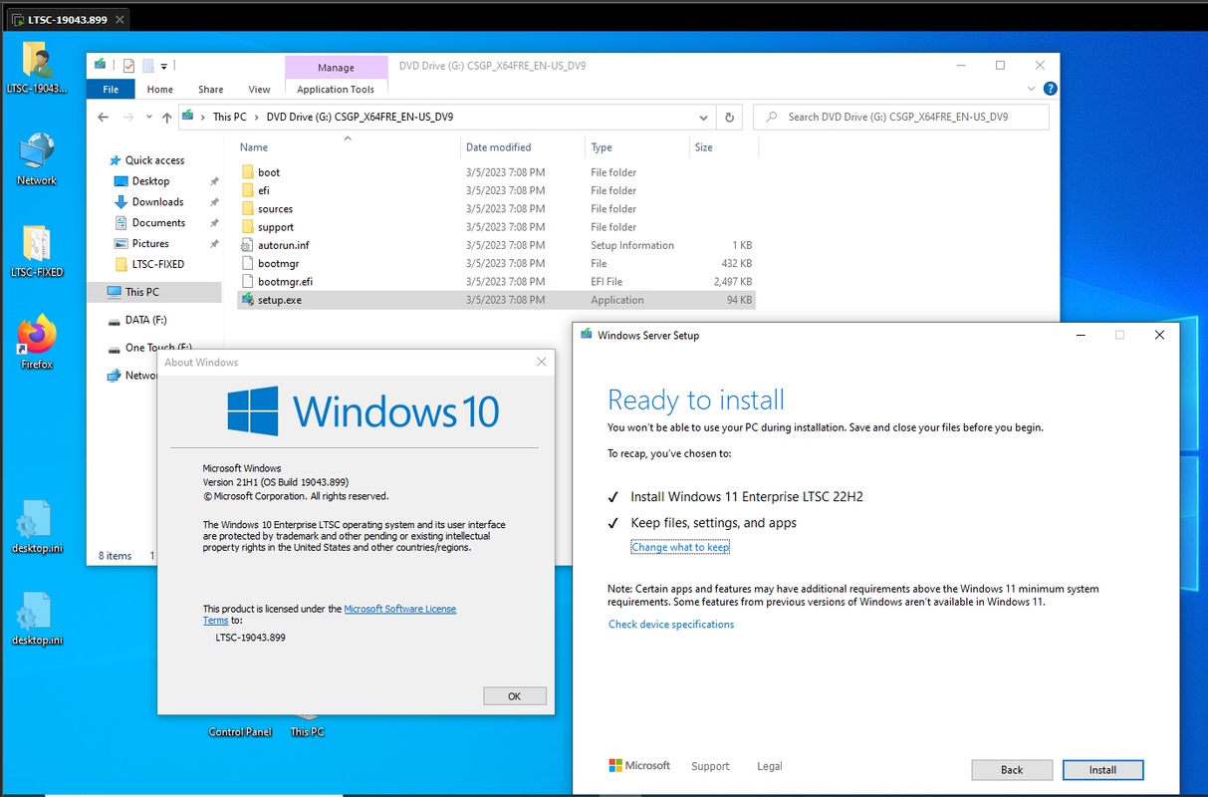Close the About Windows dialog
Screen dimensions: 1208x797
(542, 362)
